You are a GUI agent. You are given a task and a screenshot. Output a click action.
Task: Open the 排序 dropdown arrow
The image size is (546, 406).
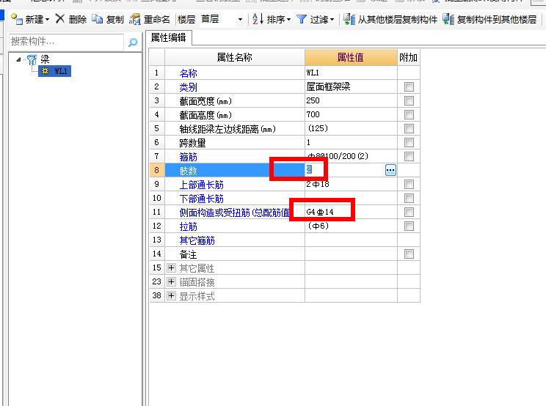click(289, 20)
